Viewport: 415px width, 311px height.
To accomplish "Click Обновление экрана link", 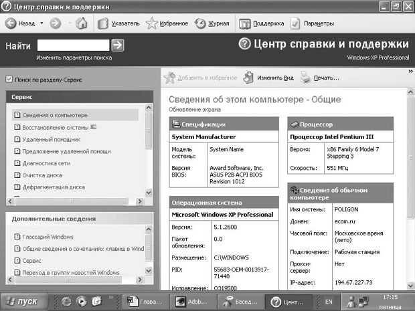I will [195, 110].
